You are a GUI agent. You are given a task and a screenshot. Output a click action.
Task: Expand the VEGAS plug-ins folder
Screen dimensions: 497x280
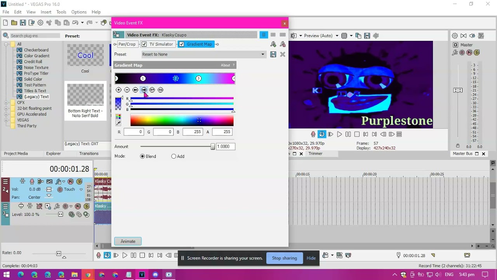[6, 120]
